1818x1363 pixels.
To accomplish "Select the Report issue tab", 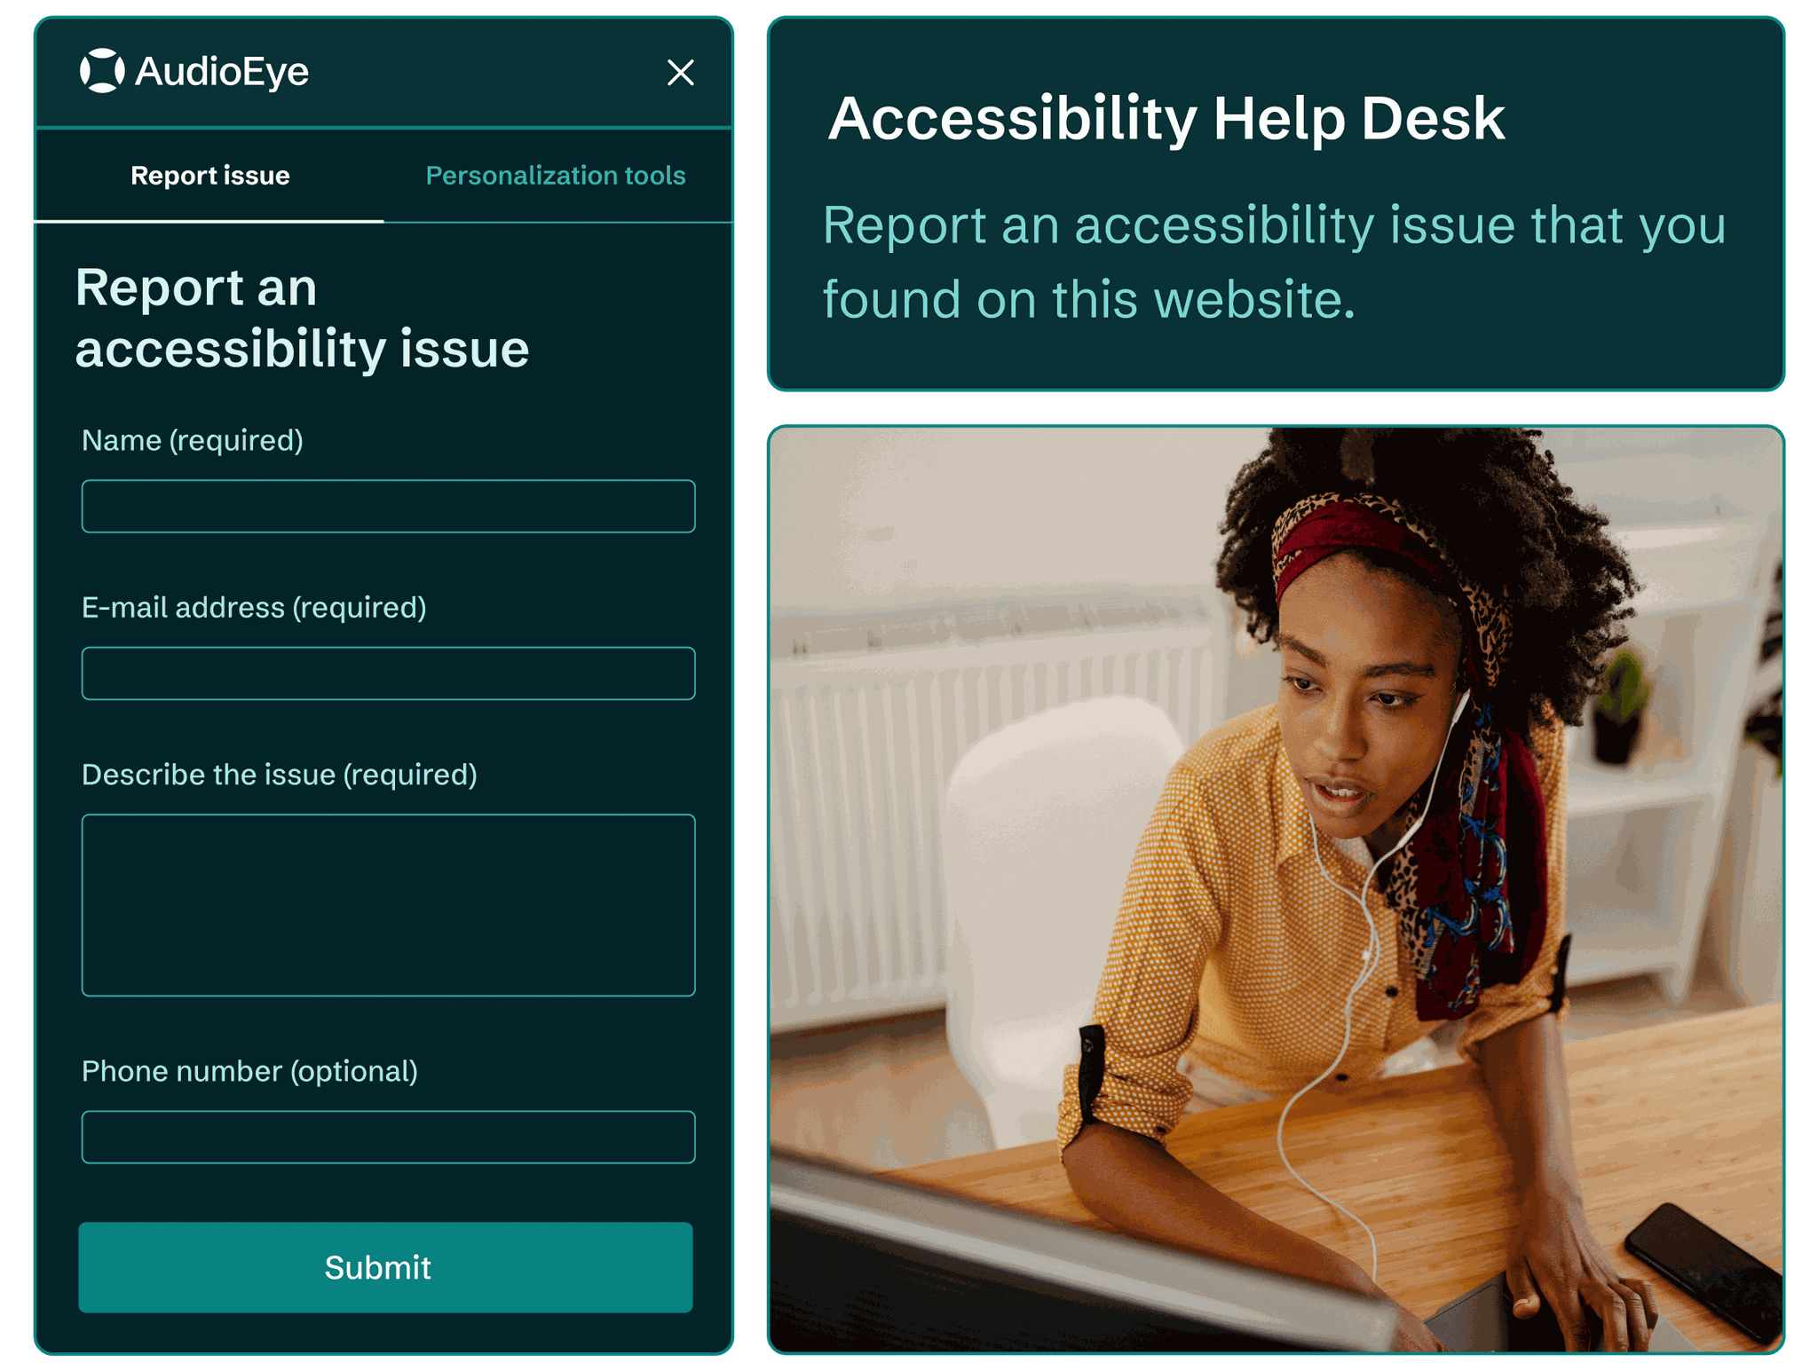I will coord(209,175).
